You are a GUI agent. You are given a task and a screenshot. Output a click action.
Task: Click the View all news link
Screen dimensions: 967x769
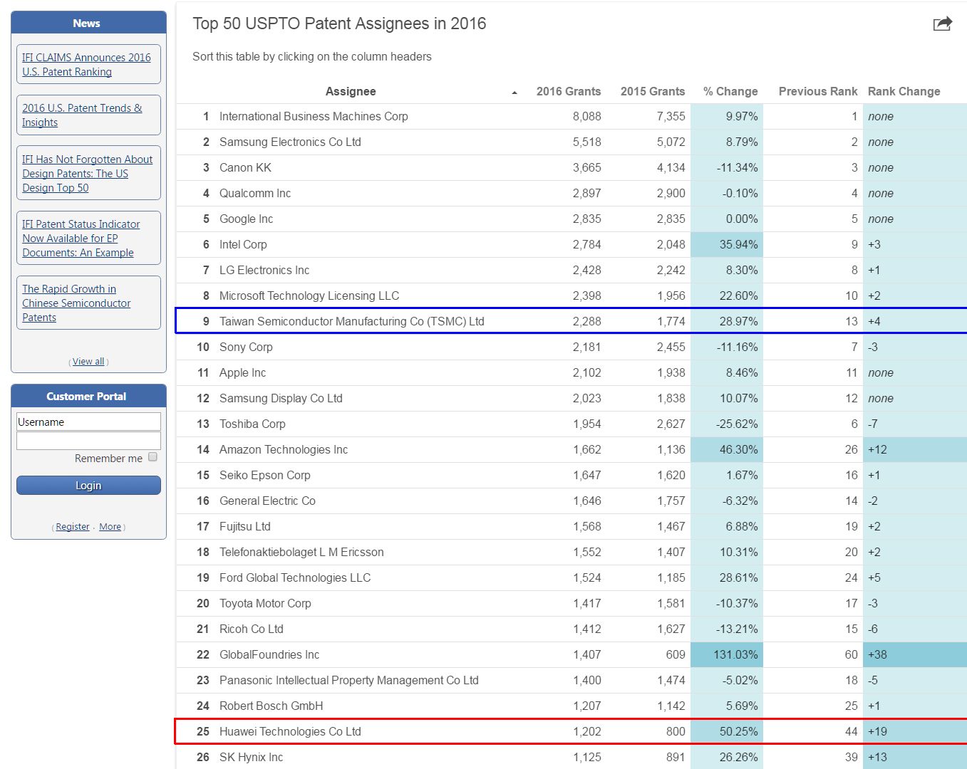click(x=88, y=361)
